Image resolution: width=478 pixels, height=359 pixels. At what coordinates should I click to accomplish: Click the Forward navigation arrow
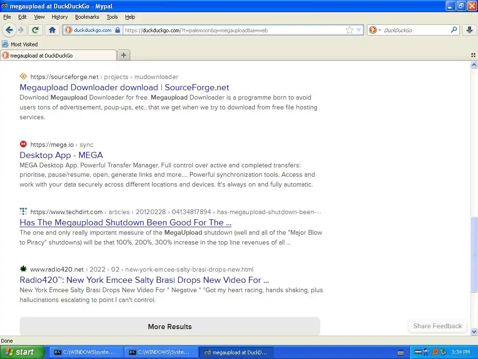pos(21,30)
